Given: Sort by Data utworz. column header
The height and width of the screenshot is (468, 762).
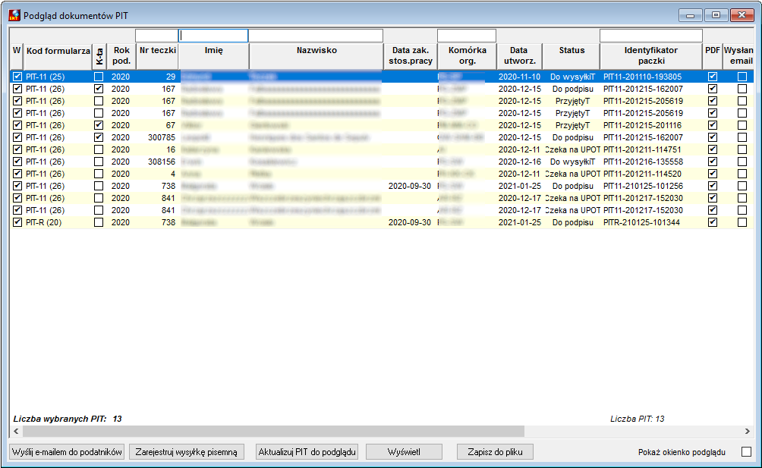Looking at the screenshot, I should pyautogui.click(x=519, y=56).
